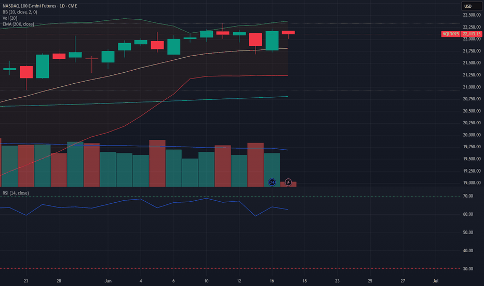Click the 21,750.00 price axis label
484x286 pixels.
[472, 51]
